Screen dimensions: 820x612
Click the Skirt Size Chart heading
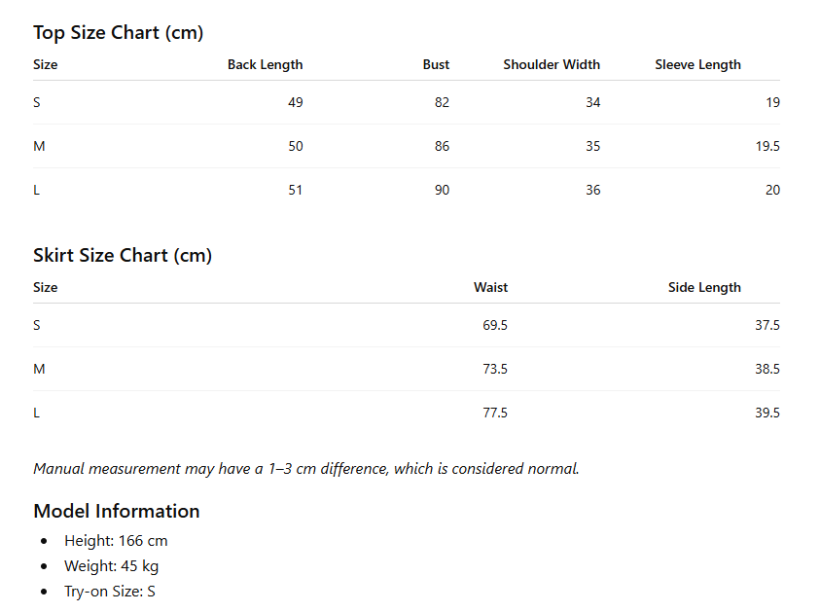[123, 255]
